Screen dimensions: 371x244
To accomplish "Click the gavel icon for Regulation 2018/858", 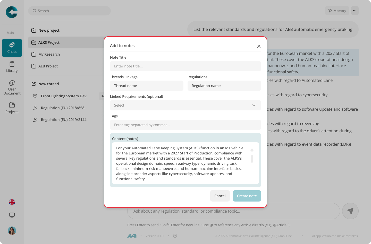I will pyautogui.click(x=35, y=108).
